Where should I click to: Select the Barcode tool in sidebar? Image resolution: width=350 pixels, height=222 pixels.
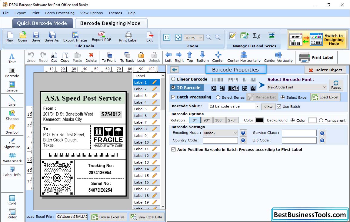[12, 73]
